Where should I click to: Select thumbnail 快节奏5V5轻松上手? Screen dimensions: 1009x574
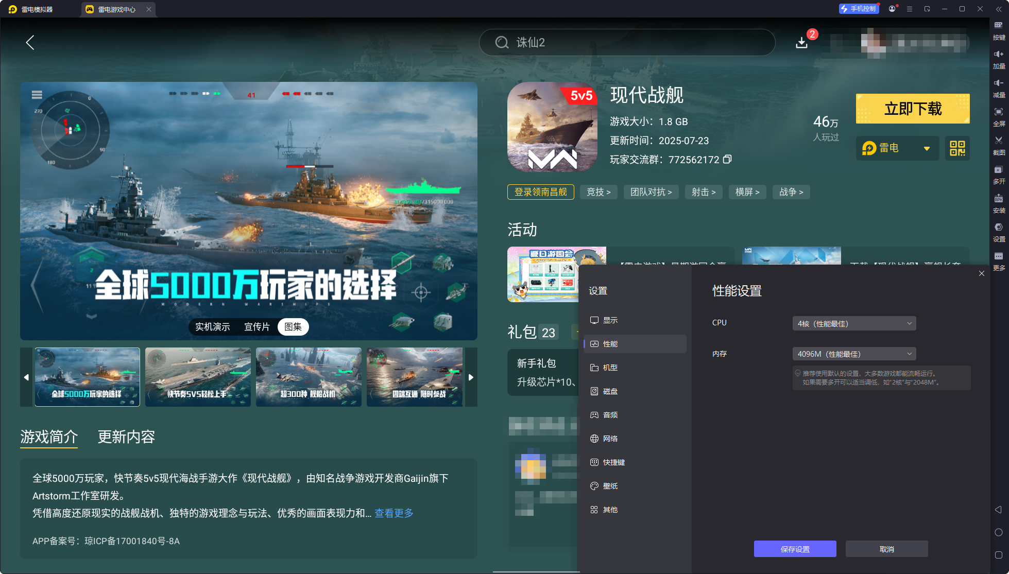point(198,377)
